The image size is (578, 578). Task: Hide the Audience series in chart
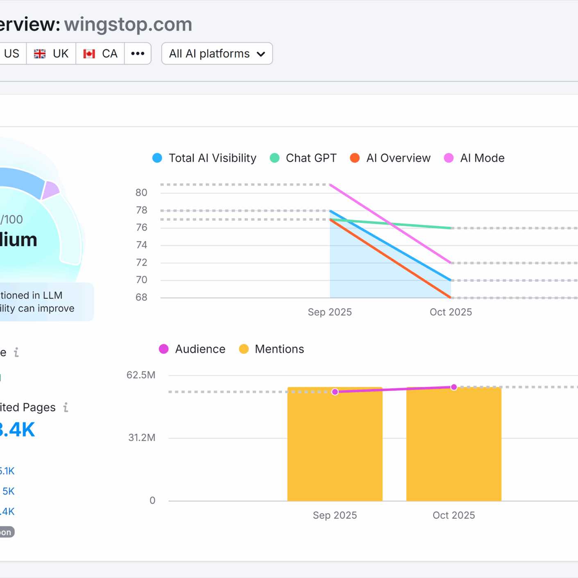(192, 349)
